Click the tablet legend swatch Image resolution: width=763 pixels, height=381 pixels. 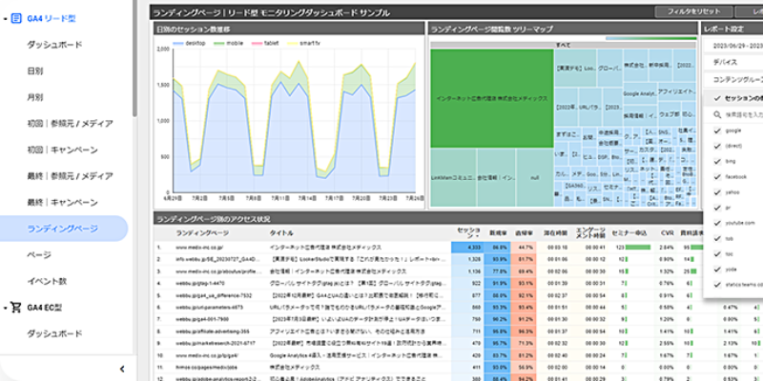click(x=257, y=43)
